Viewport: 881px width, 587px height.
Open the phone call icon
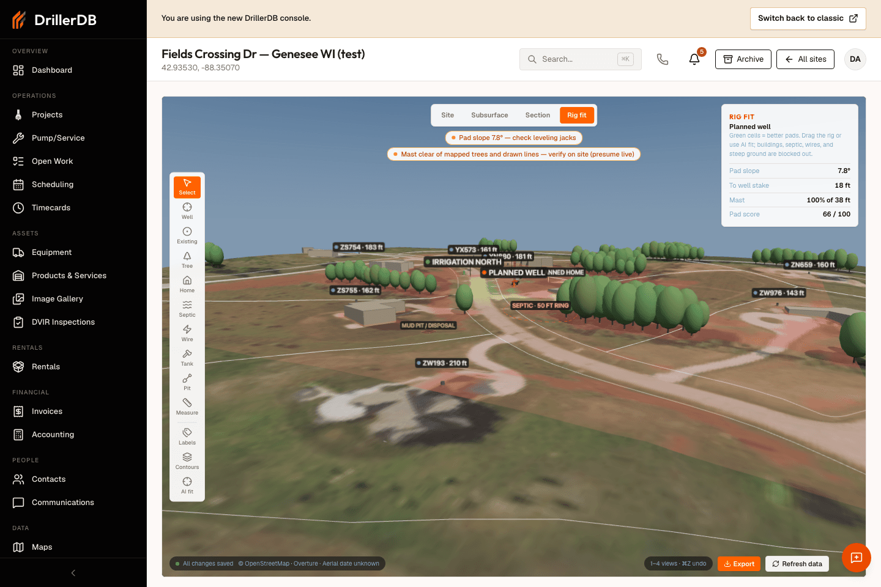click(x=663, y=59)
